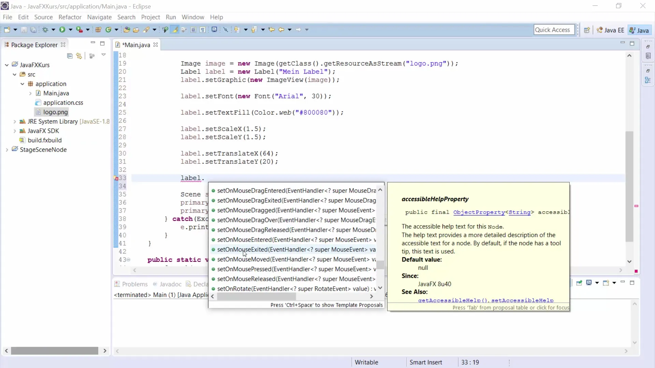Expand the Main.java tree node
Screen dimensions: 655x368
[x=30, y=93]
